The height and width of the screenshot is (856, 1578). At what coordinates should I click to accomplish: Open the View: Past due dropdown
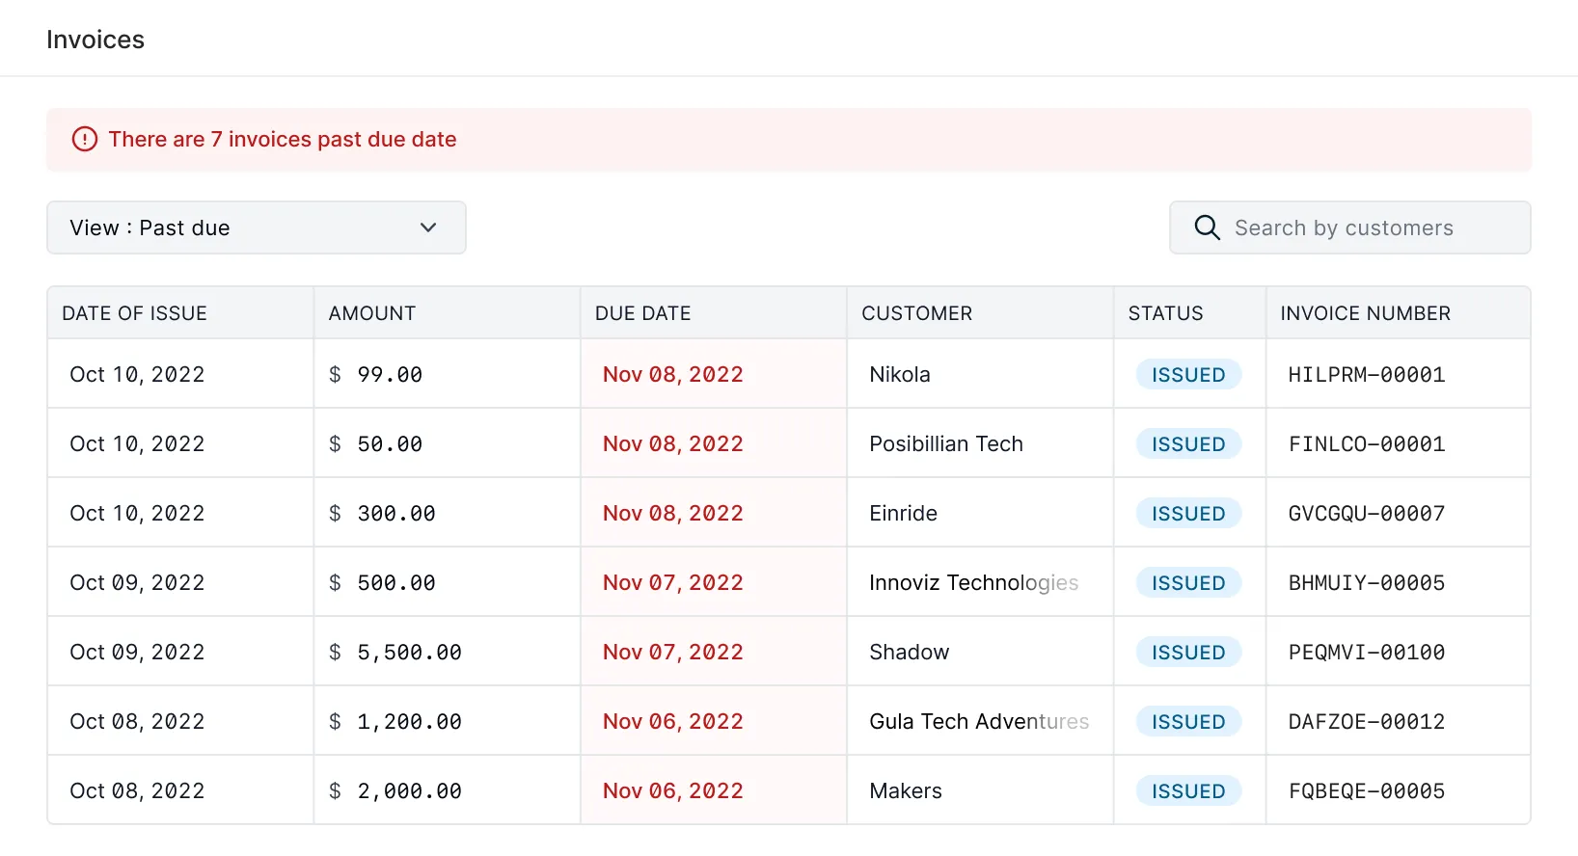(x=256, y=227)
